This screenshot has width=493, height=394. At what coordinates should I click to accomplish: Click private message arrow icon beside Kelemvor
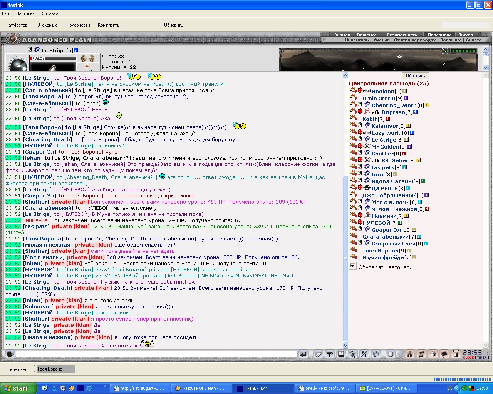click(x=353, y=125)
